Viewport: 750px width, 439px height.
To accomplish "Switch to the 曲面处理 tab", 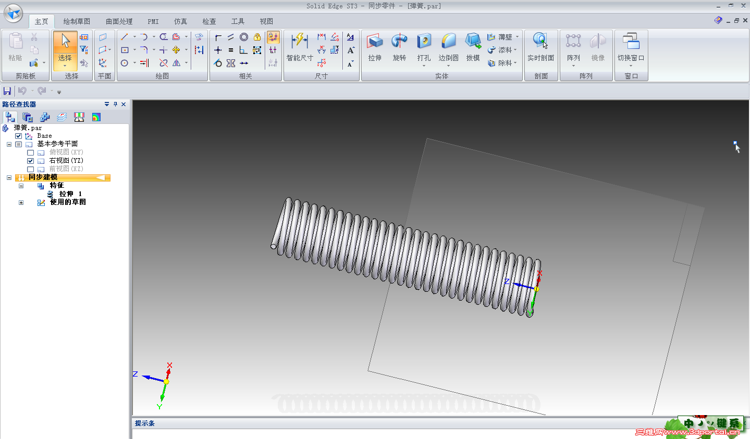I will tap(119, 21).
